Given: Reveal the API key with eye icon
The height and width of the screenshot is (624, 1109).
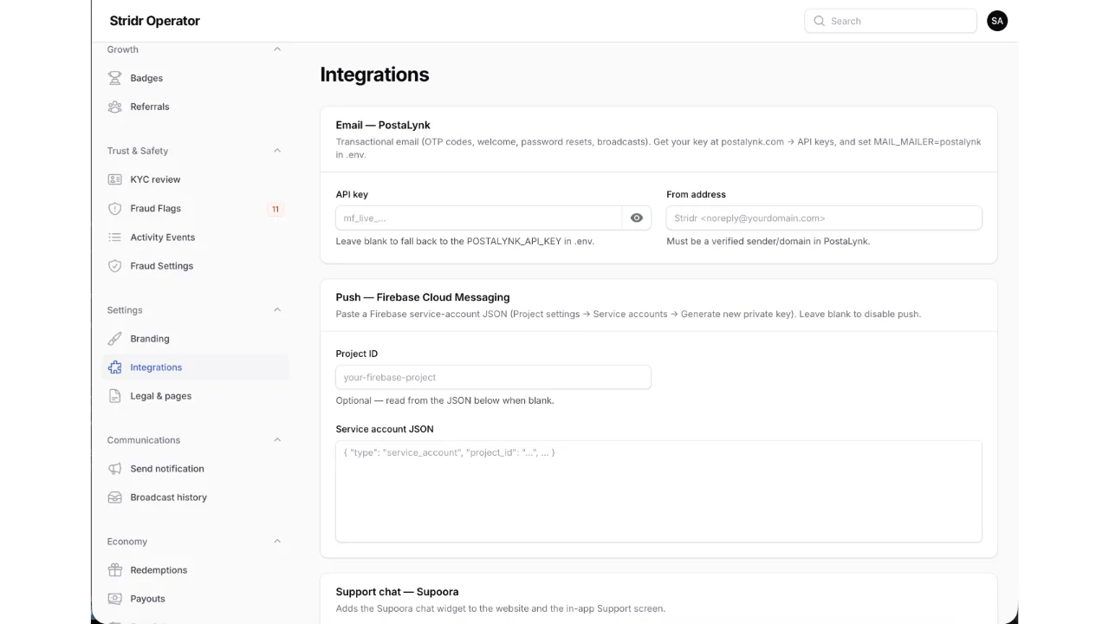Looking at the screenshot, I should pyautogui.click(x=637, y=218).
